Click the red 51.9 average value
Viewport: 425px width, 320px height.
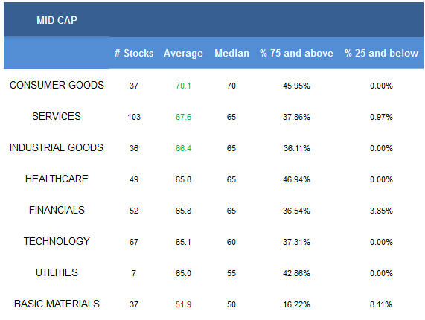pyautogui.click(x=183, y=304)
